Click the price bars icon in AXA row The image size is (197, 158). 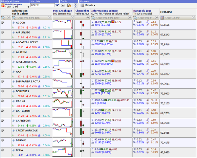click(x=13, y=77)
